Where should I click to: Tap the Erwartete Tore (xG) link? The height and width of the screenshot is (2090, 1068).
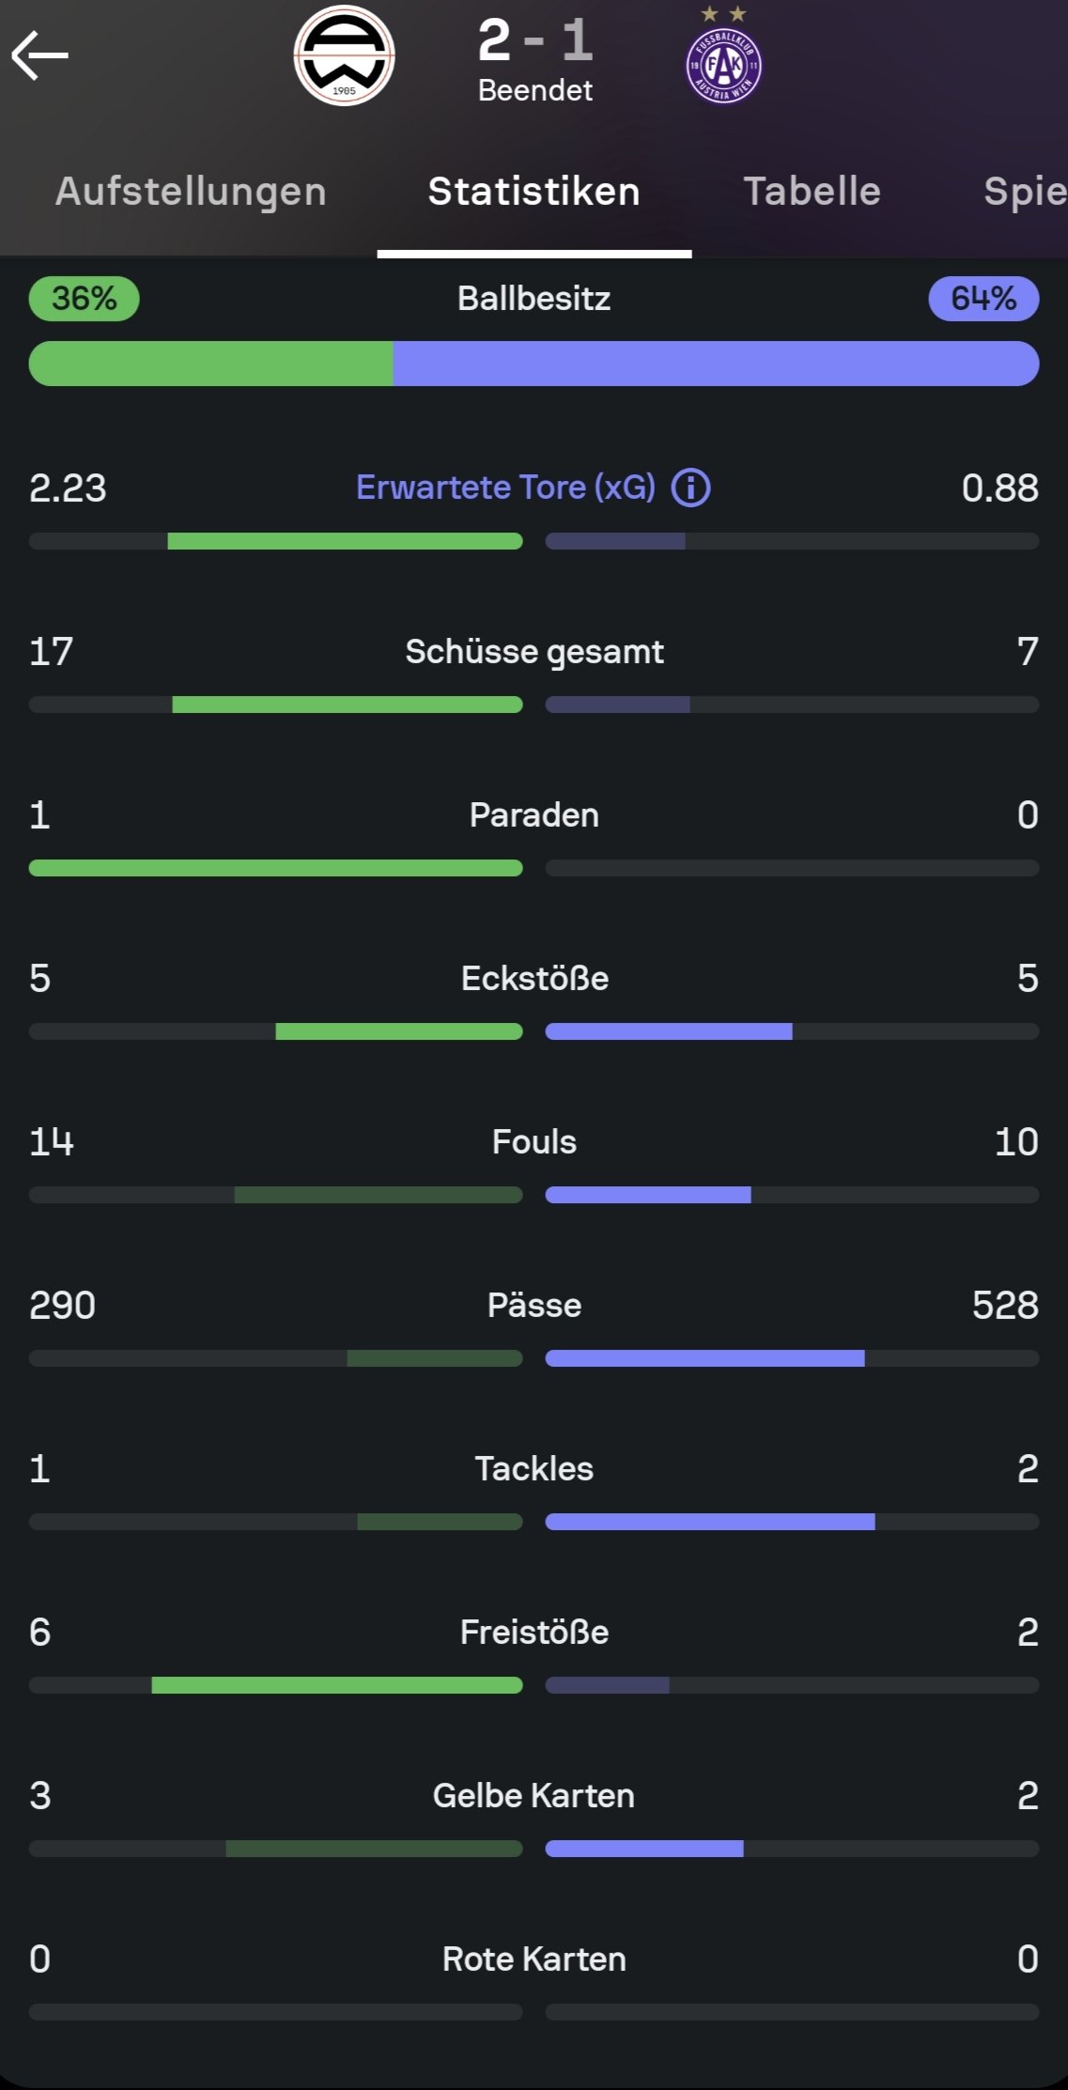[x=505, y=488]
